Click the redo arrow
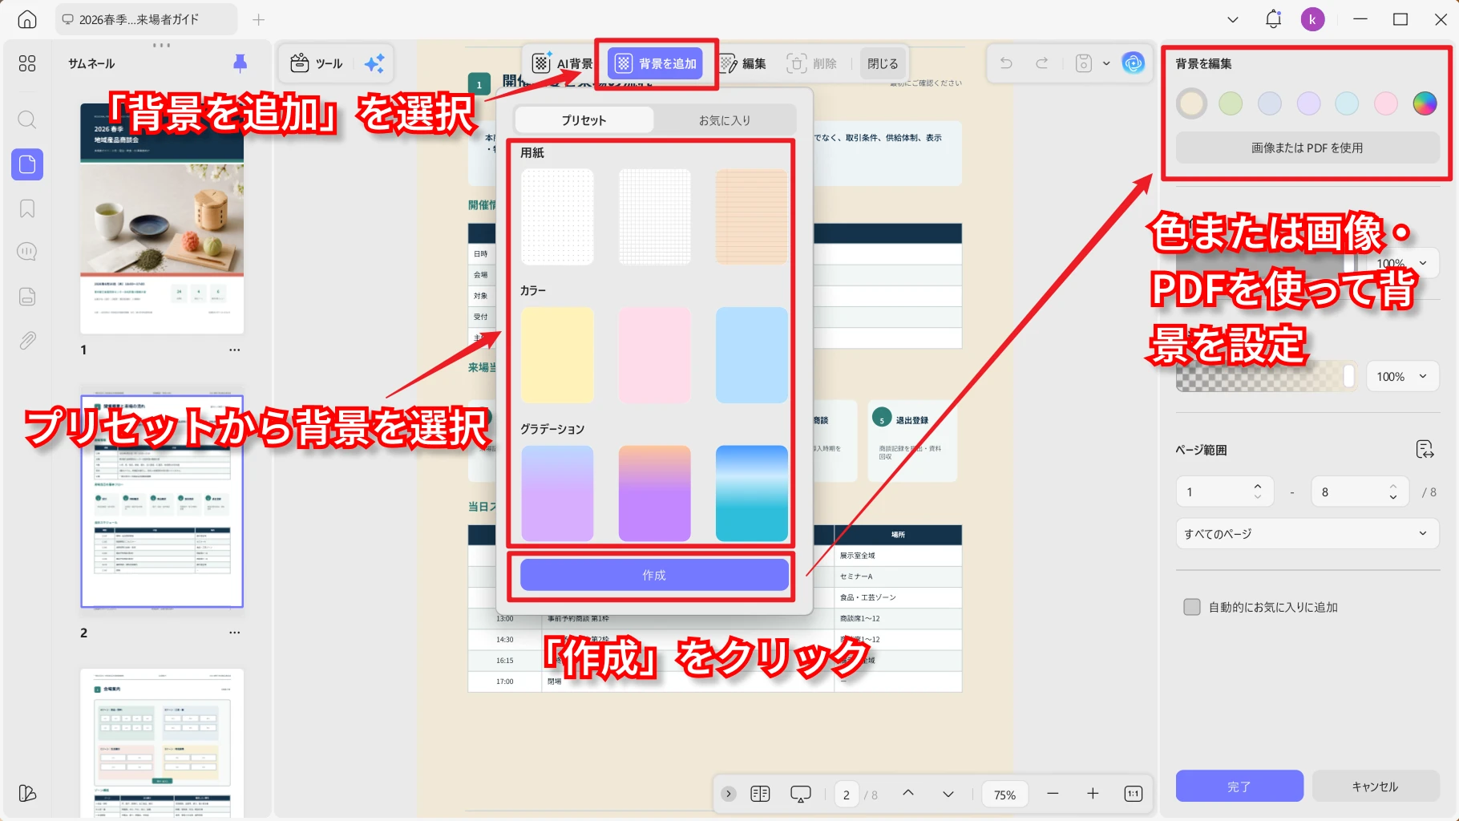 click(x=1042, y=63)
